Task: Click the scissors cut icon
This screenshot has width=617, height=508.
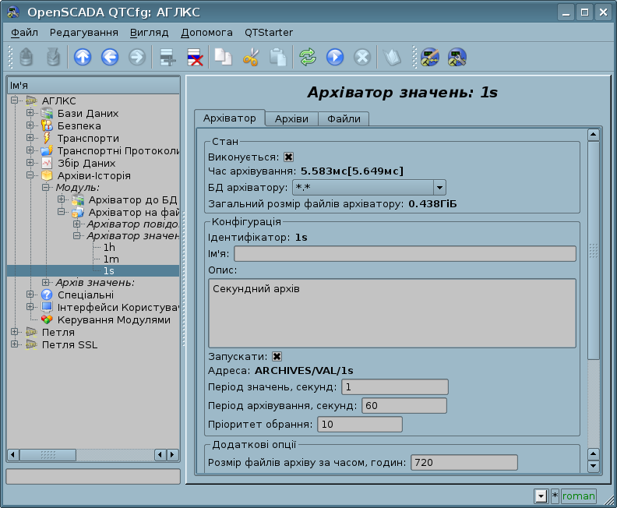Action: point(251,58)
